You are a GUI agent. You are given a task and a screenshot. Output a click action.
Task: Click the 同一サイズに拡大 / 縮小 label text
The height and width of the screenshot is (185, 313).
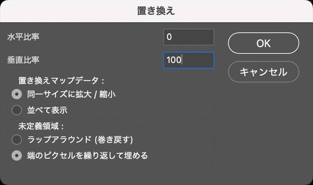tap(71, 94)
